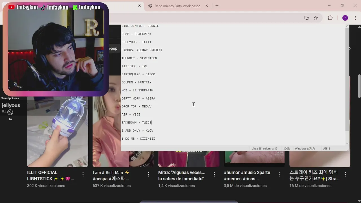The height and width of the screenshot is (203, 361).
Task: Click 302 K visualizaciones view count
Action: [x=46, y=186]
